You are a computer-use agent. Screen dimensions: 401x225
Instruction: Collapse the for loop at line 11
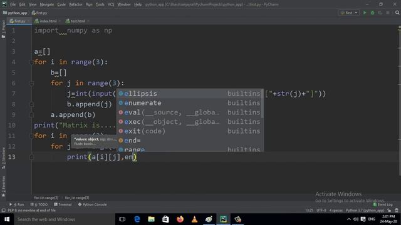[31, 136]
